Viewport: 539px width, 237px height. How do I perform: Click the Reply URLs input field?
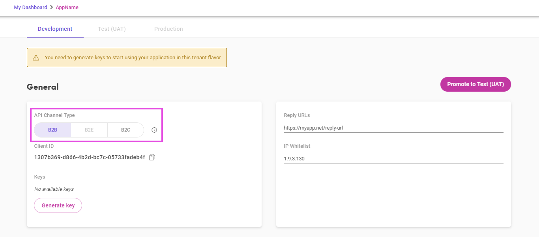pyautogui.click(x=393, y=128)
